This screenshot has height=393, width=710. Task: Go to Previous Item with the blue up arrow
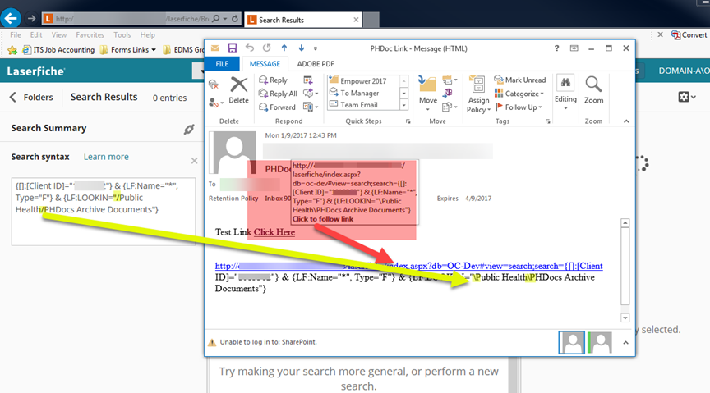point(284,48)
